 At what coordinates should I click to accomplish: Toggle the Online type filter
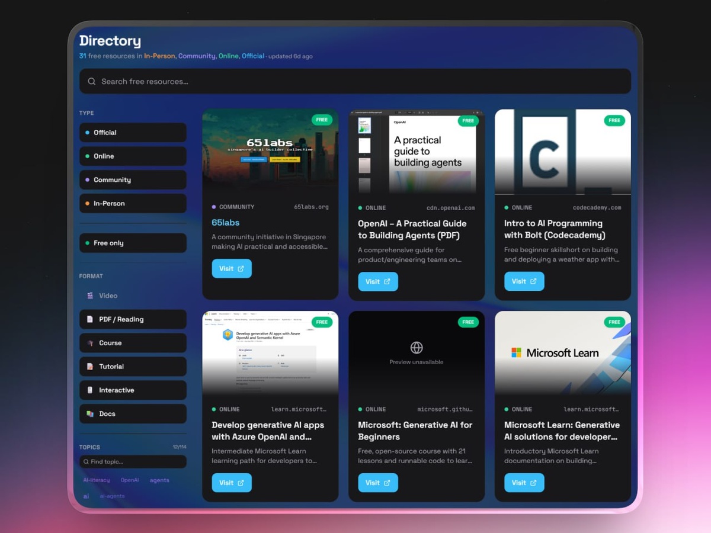point(133,156)
